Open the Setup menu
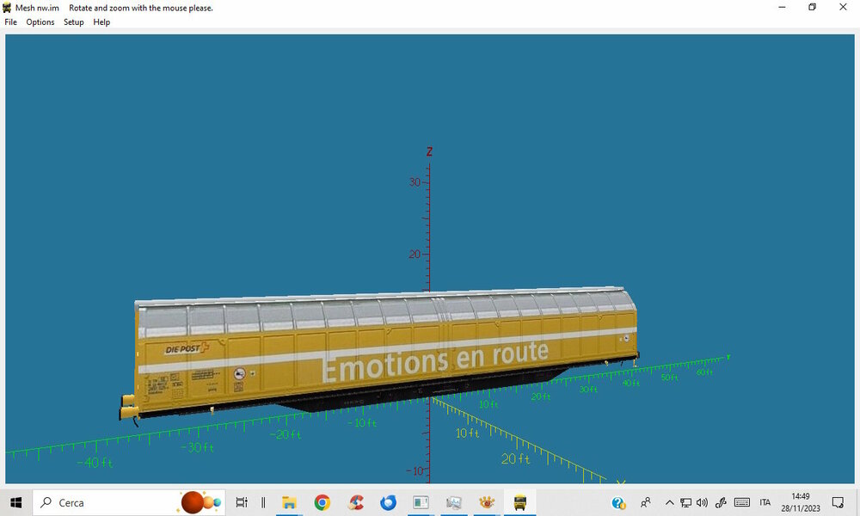Screen dimensions: 860x516 tap(73, 22)
